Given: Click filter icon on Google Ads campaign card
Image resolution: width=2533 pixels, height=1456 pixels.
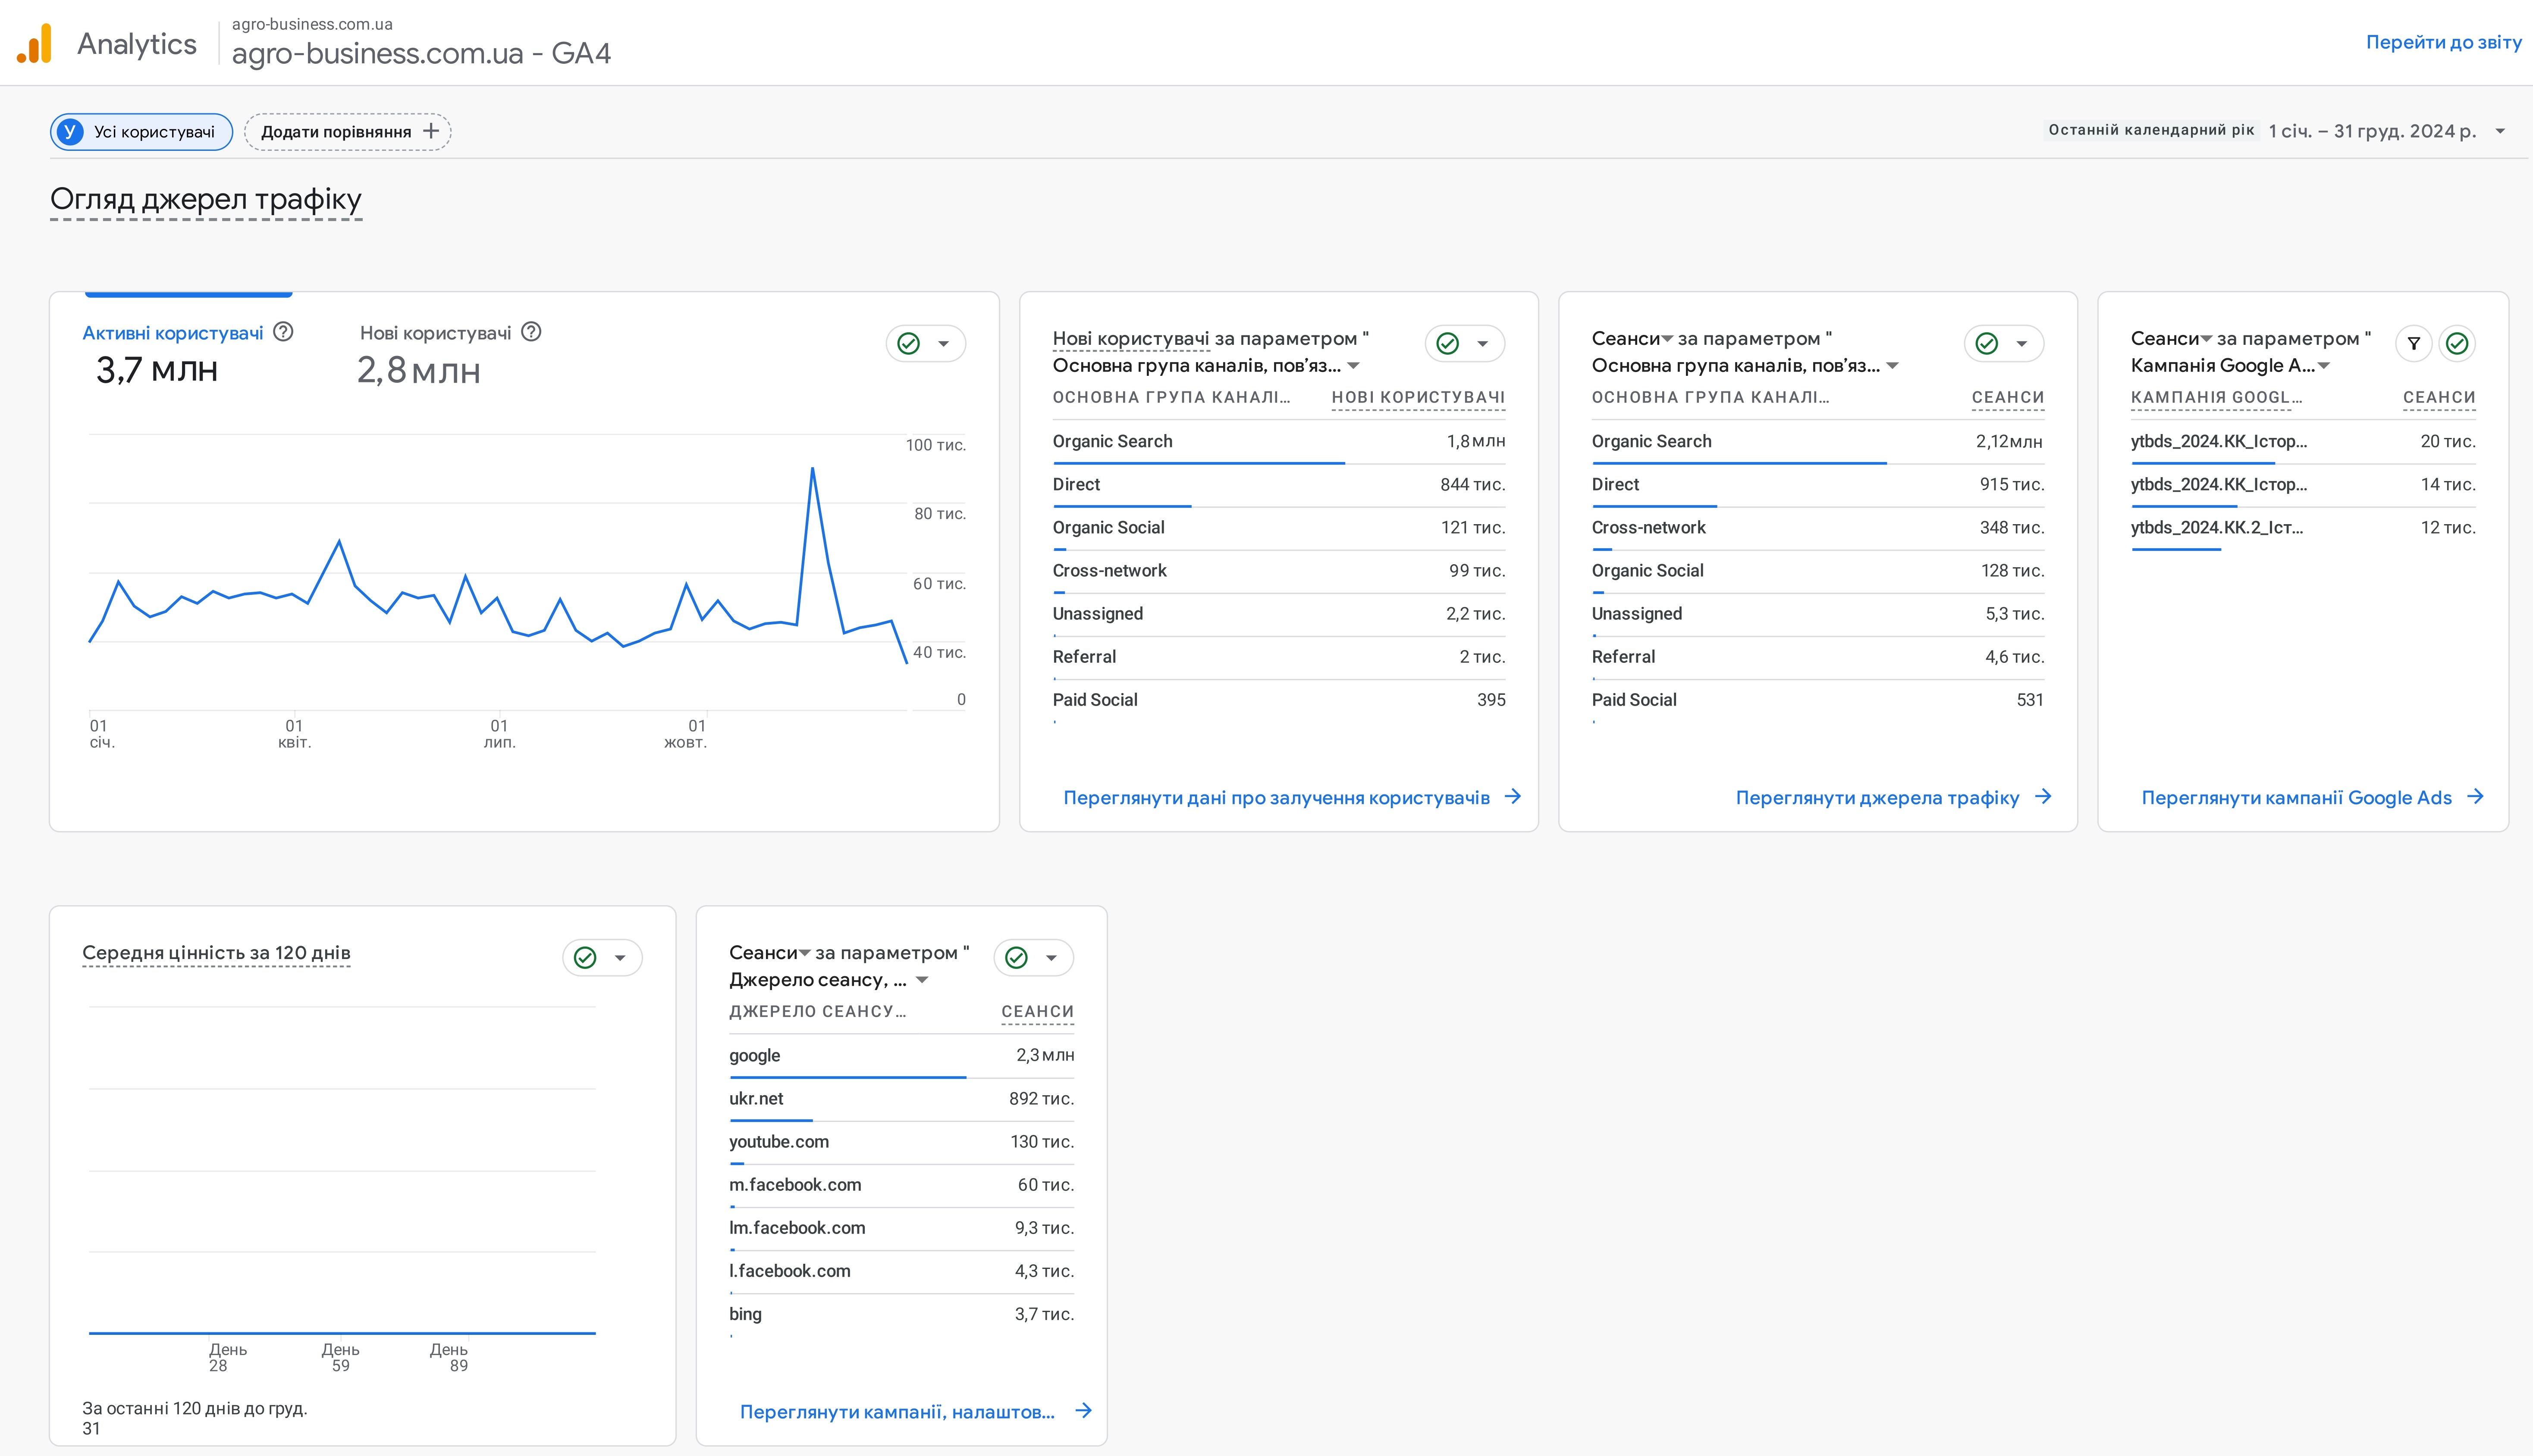Looking at the screenshot, I should (x=2414, y=344).
